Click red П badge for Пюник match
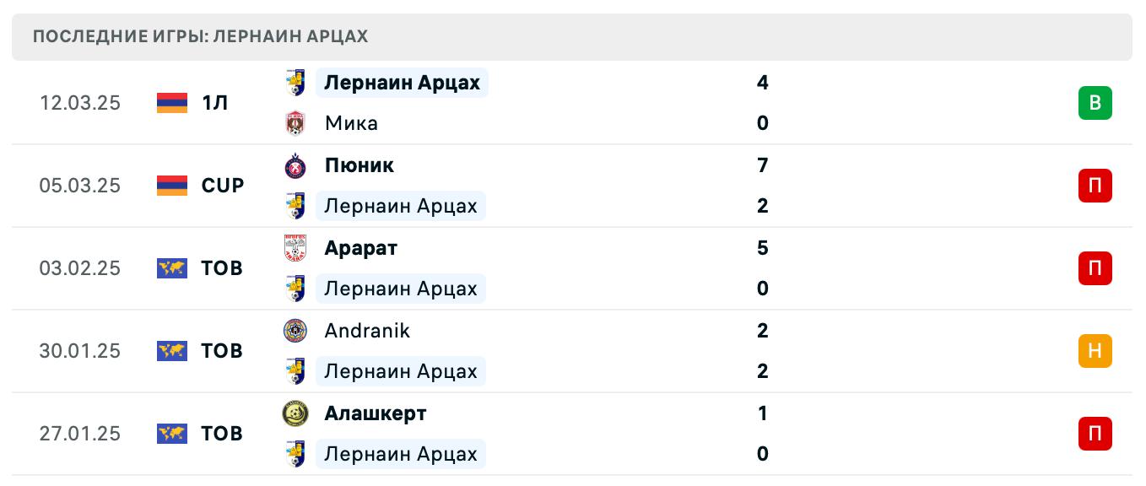The width and height of the screenshot is (1146, 486). point(1095,186)
